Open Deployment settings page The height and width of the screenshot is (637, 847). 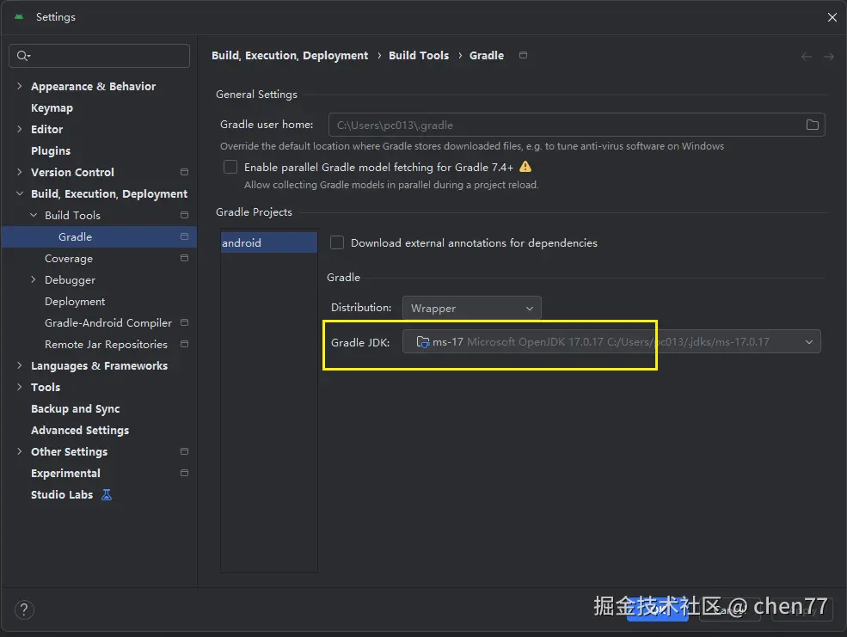75,301
